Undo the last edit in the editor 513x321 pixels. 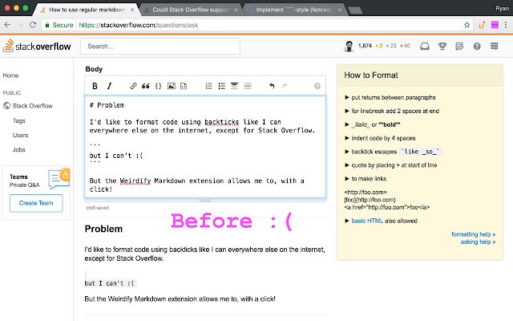point(272,86)
